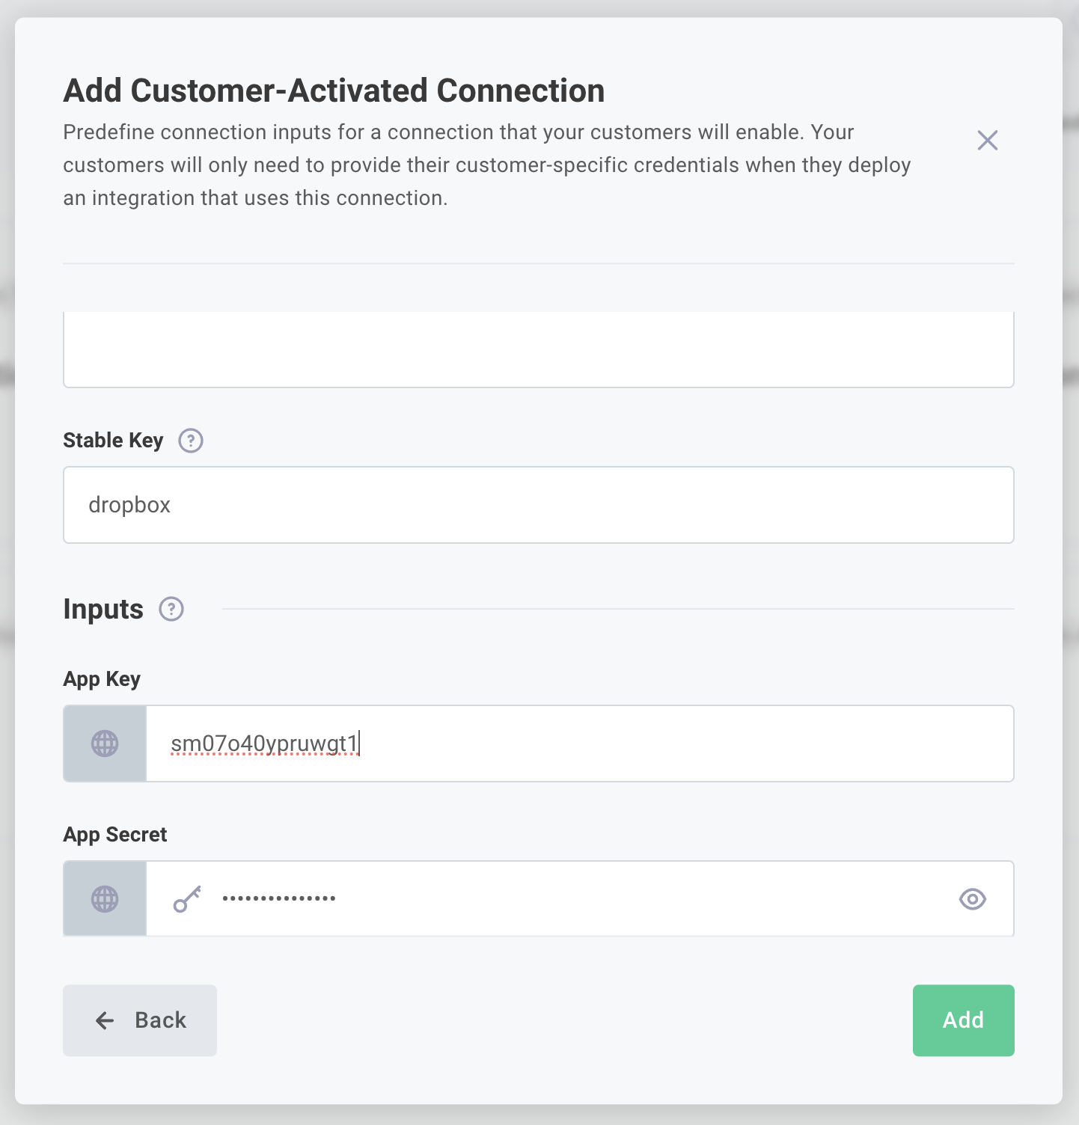Click the back arrow icon
This screenshot has height=1125, width=1079.
coord(104,1020)
